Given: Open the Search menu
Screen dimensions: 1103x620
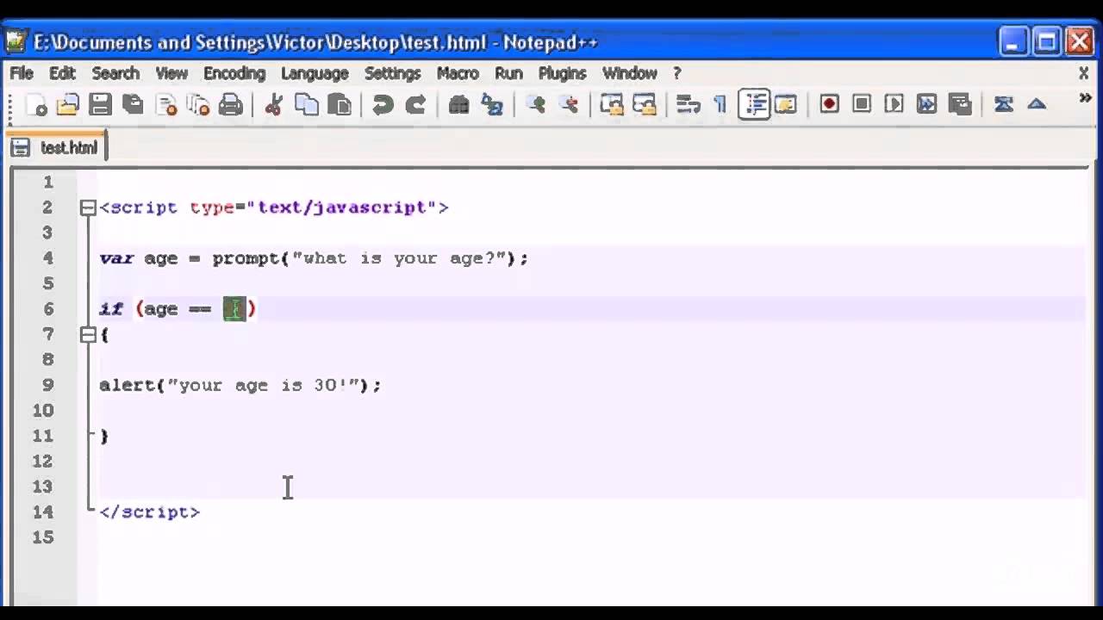Looking at the screenshot, I should (115, 73).
